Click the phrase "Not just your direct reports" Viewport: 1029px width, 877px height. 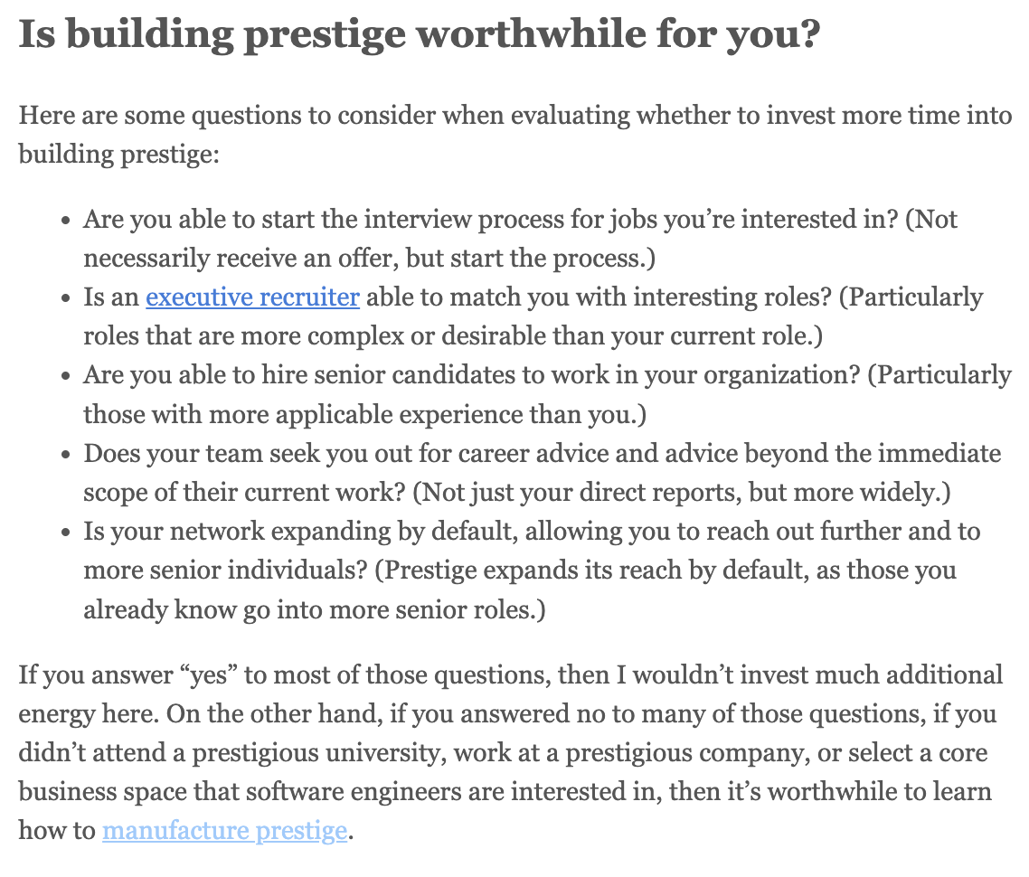click(581, 493)
